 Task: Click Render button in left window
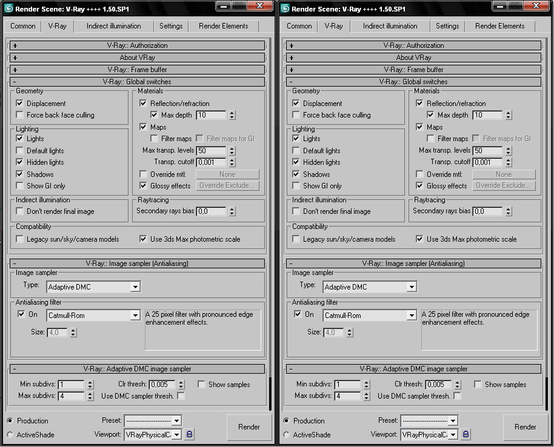[x=249, y=427]
